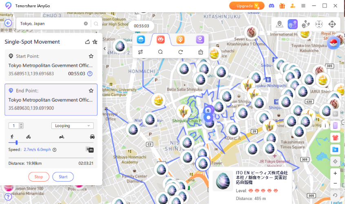Click the loop count number field
Screen dimensions: 345x204
14,126
